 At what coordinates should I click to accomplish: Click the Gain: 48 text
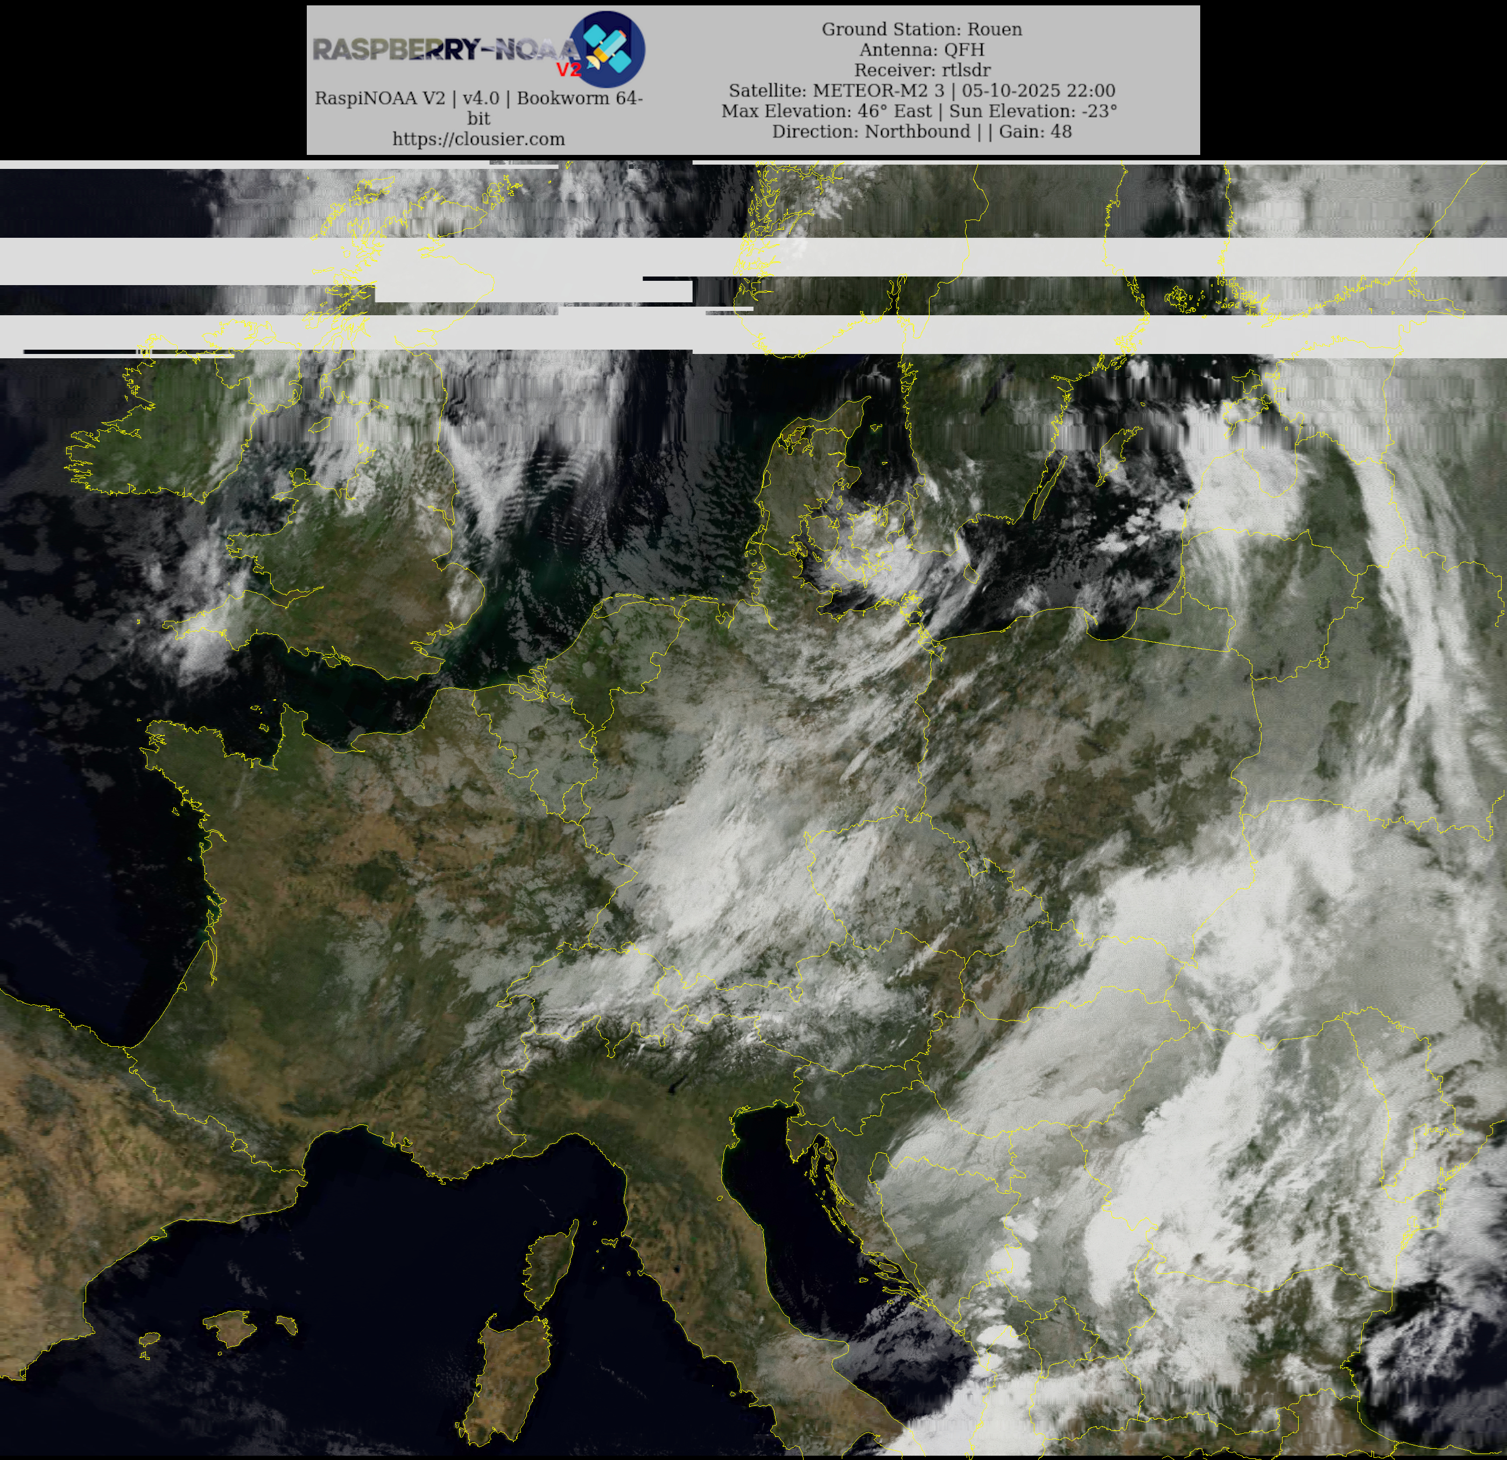coord(1035,131)
